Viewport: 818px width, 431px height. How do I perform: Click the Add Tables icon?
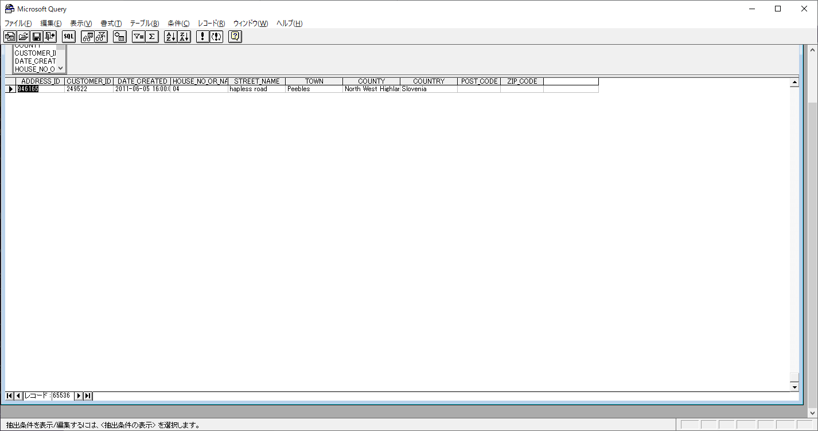120,37
